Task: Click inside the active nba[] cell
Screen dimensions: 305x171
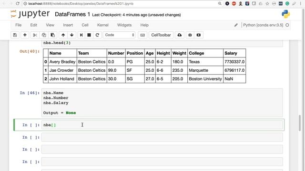Action: pyautogui.click(x=162, y=125)
